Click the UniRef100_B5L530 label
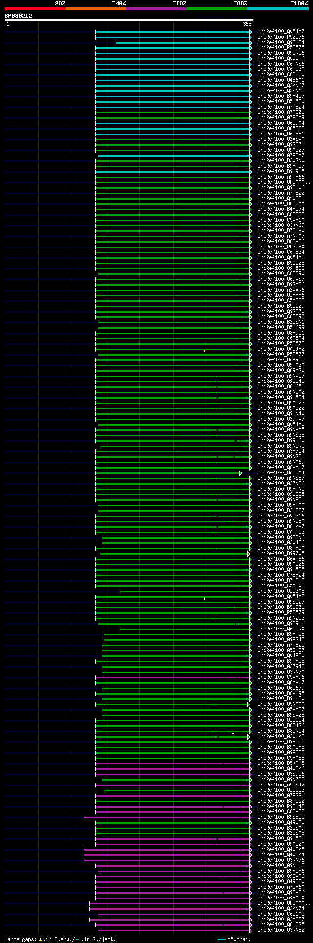Image resolution: width=313 pixels, height=943 pixels. pos(281,102)
